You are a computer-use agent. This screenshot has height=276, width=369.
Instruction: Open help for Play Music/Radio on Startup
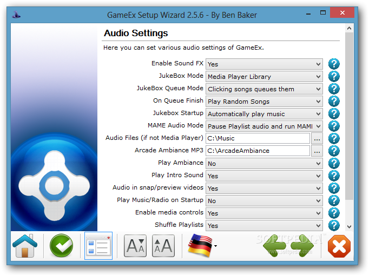pos(334,200)
